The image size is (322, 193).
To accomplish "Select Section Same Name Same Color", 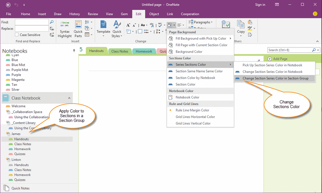I will pyautogui.click(x=201, y=71).
